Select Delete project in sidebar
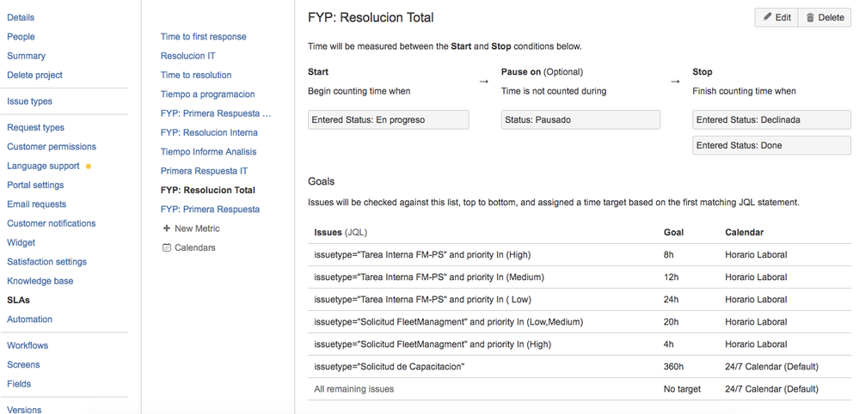 coord(35,75)
